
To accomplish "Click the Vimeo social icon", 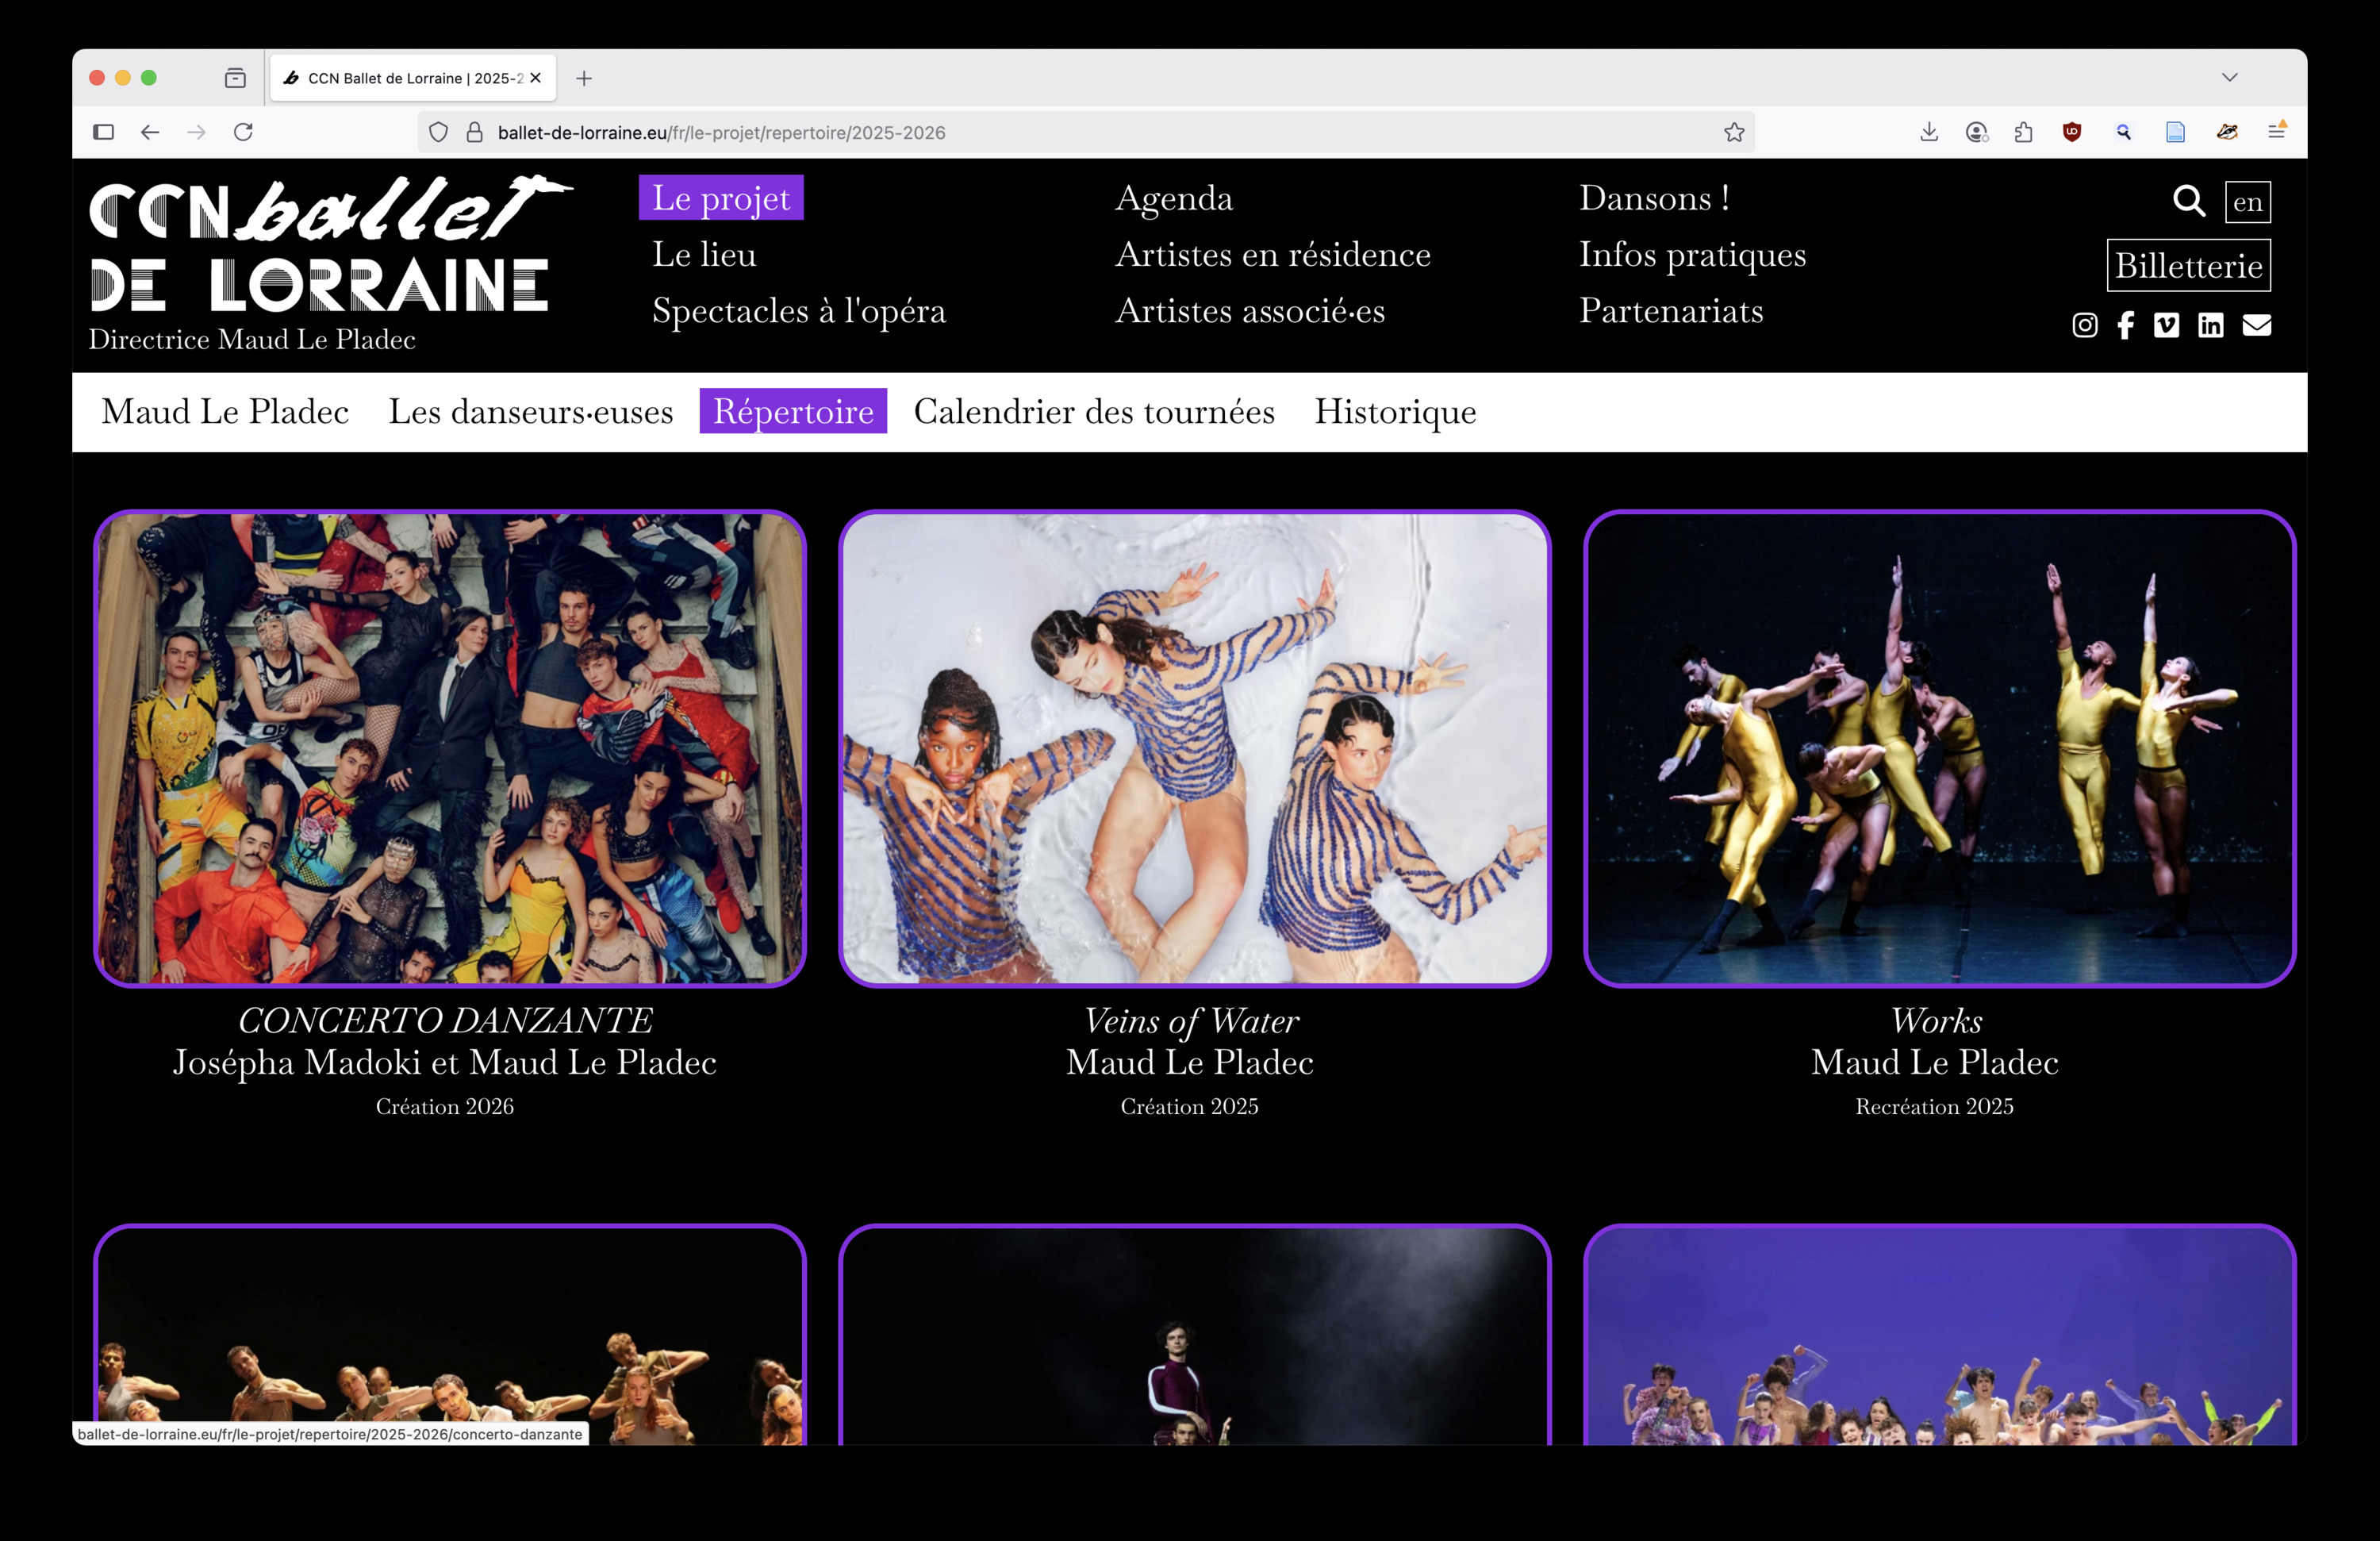I will (2166, 325).
